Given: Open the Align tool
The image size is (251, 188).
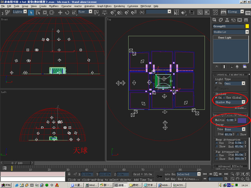Looking at the screenshot, I should point(184,12).
